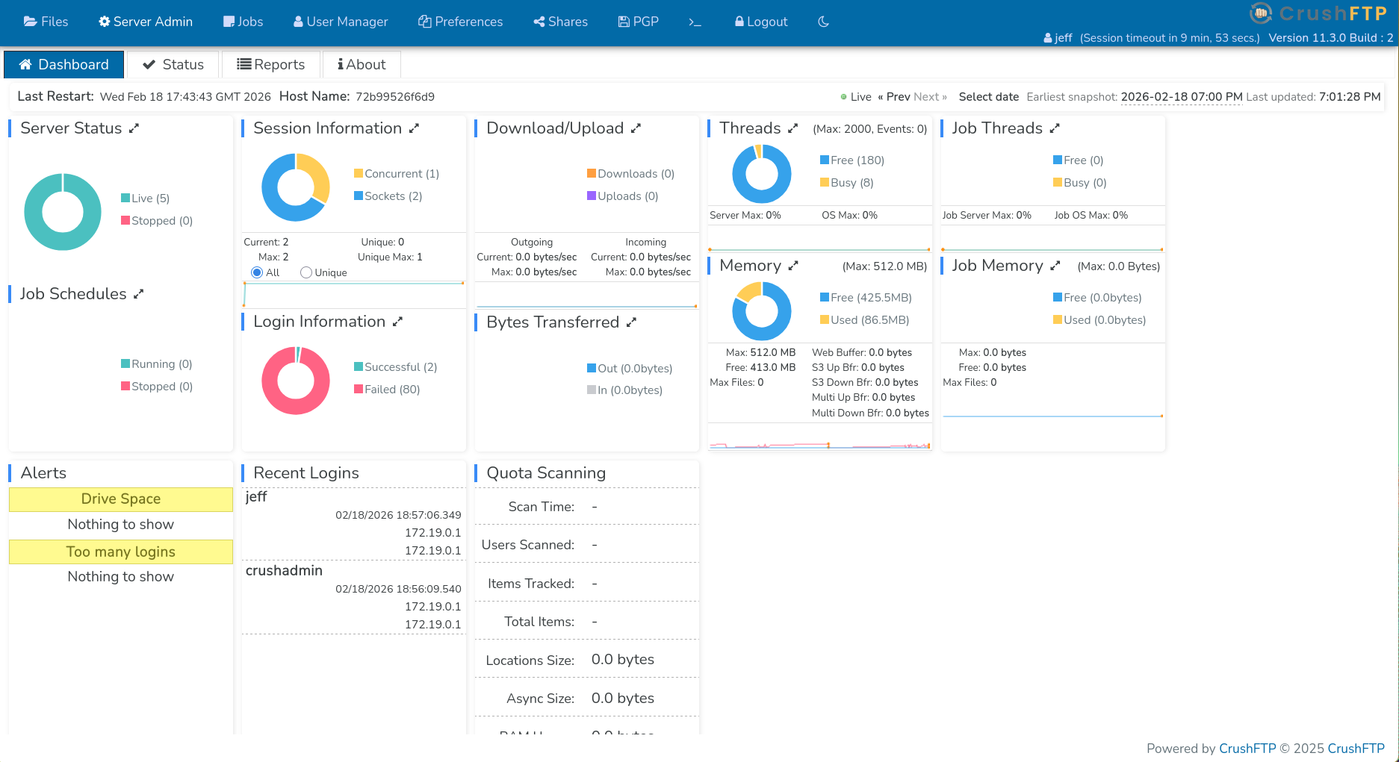The height and width of the screenshot is (762, 1399).
Task: Open User Manager
Action: point(341,22)
